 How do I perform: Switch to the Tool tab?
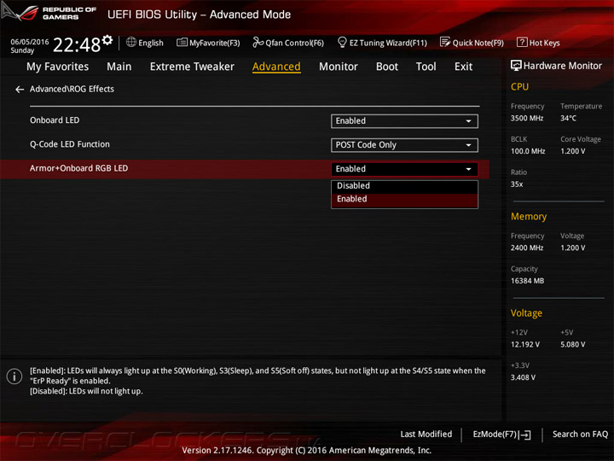point(426,67)
